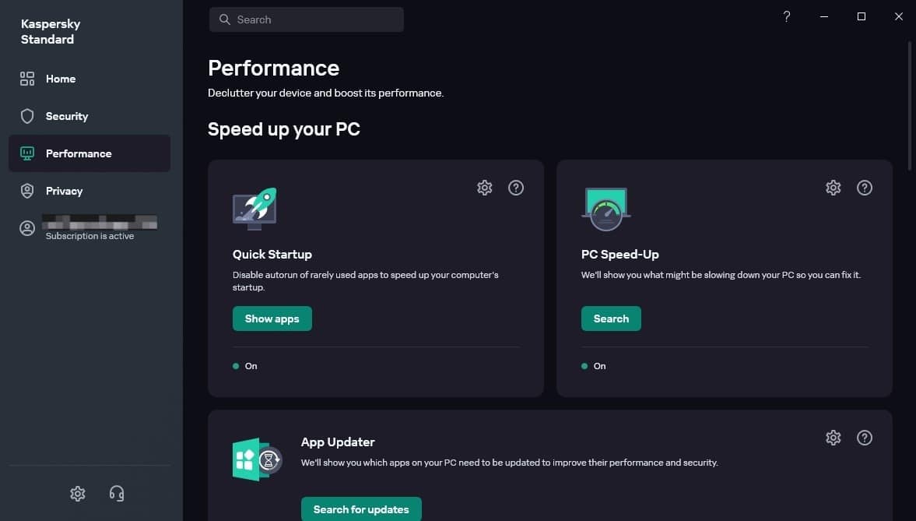Click the question mark in the title bar
The height and width of the screenshot is (521, 916).
pyautogui.click(x=786, y=16)
